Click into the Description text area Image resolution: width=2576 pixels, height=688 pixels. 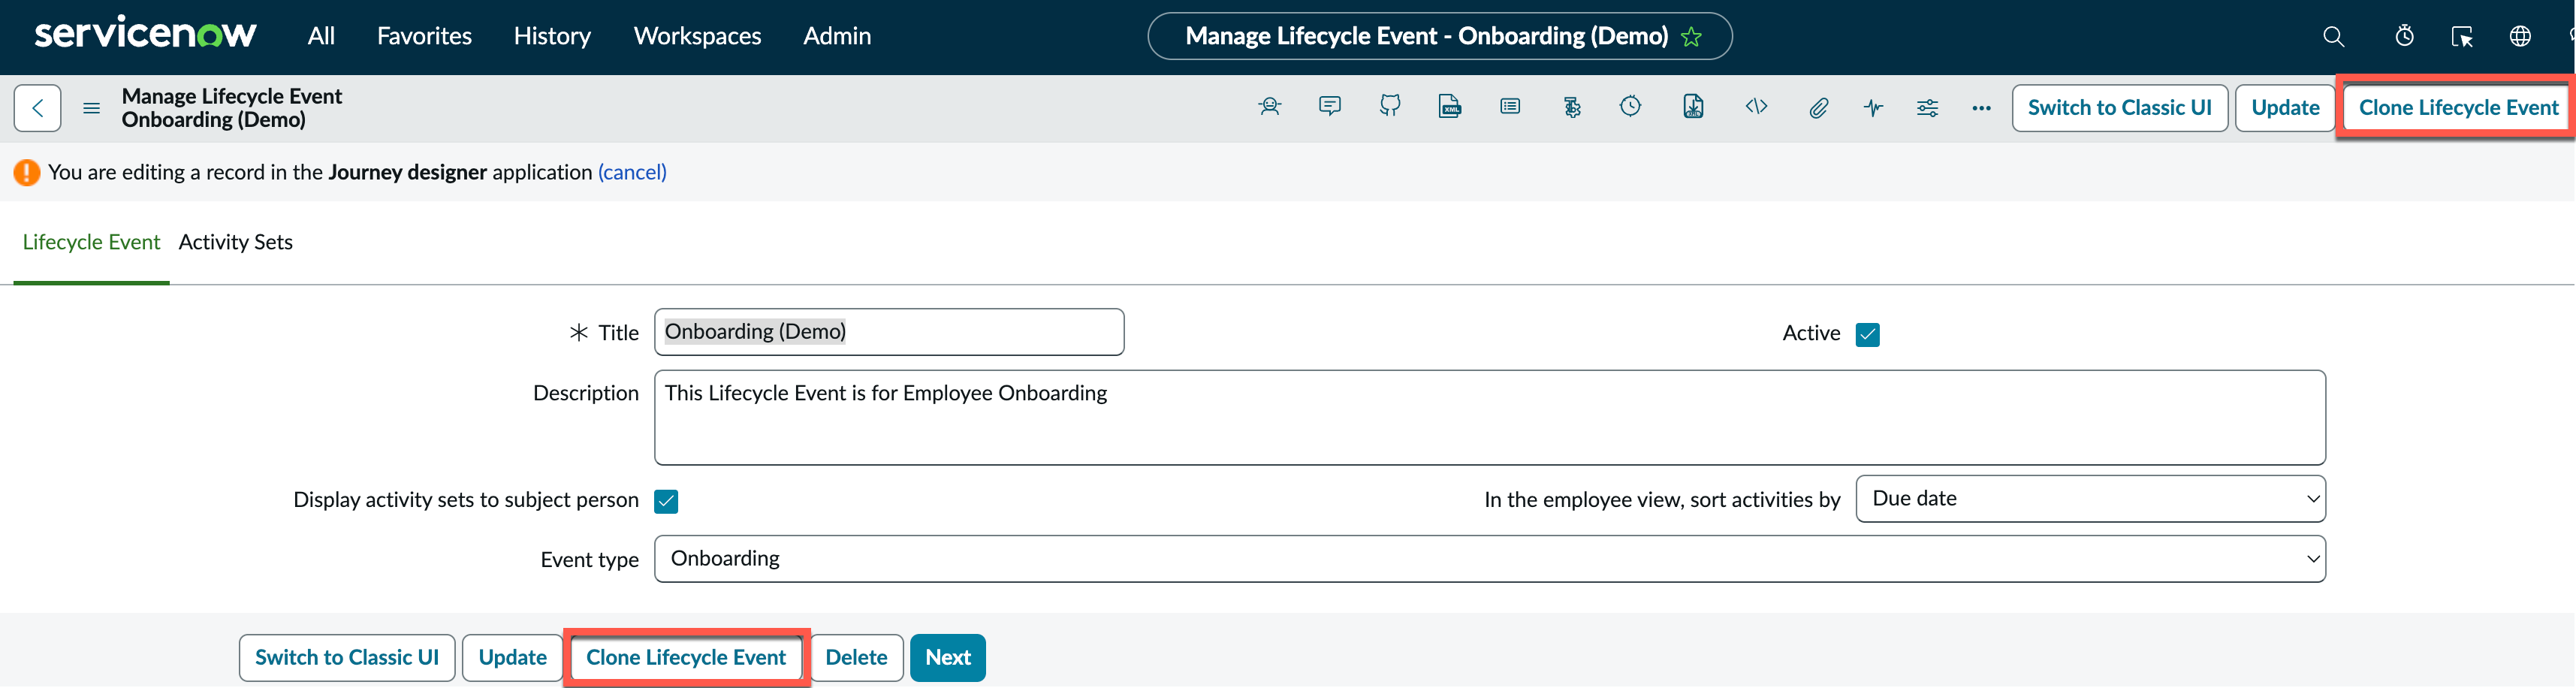tap(1489, 417)
